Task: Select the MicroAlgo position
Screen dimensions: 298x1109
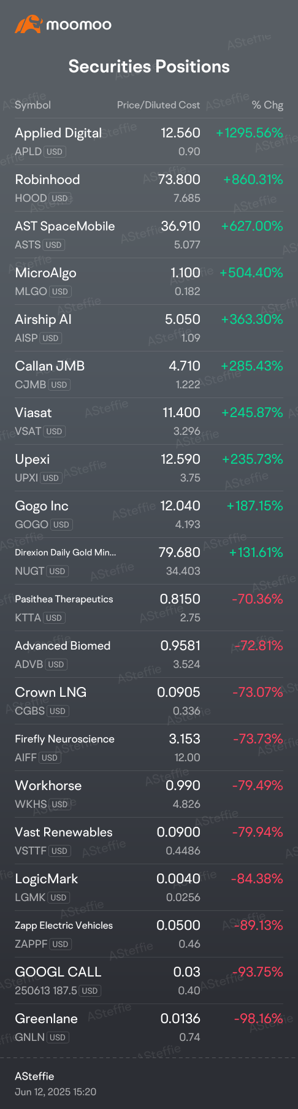Action: pos(149,282)
